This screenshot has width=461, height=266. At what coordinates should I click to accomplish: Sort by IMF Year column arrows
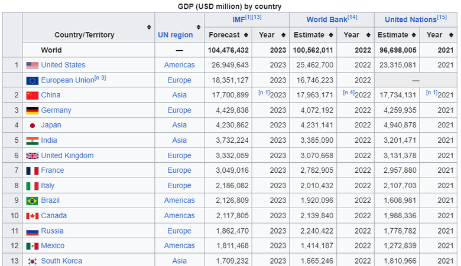coord(284,35)
